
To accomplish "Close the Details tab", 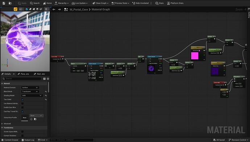I will click(14, 74).
